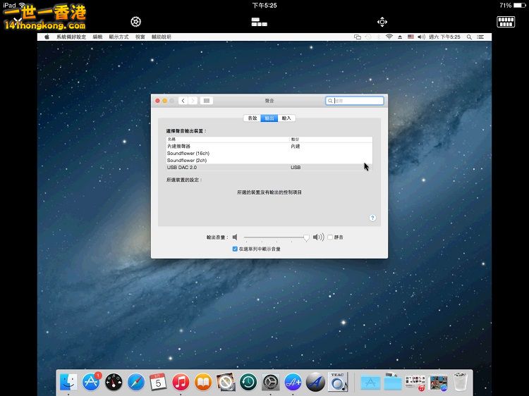
Task: Open the remote app settings gear
Action: point(135,22)
